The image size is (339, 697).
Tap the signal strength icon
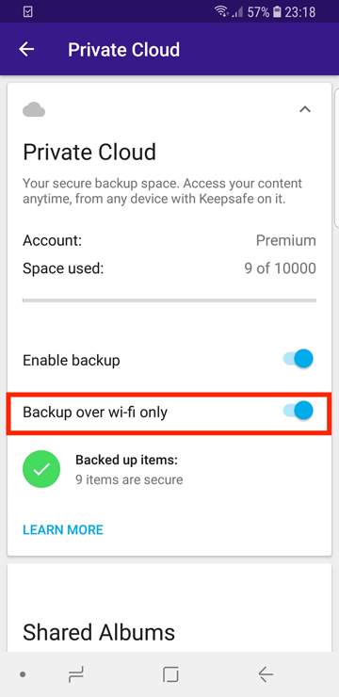click(237, 12)
